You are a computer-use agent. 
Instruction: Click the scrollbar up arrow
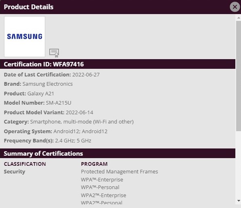click(x=239, y=18)
